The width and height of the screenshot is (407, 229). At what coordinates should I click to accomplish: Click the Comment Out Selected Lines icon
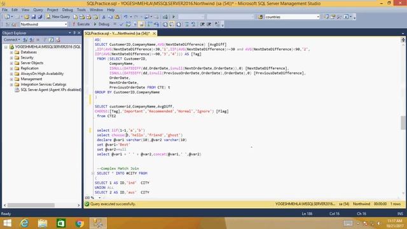[x=187, y=24]
